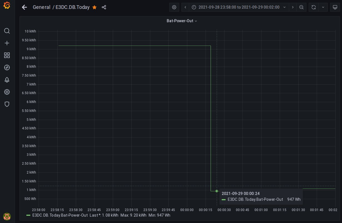Open the Dashboards grid icon
The image size is (342, 223).
(x=7, y=55)
